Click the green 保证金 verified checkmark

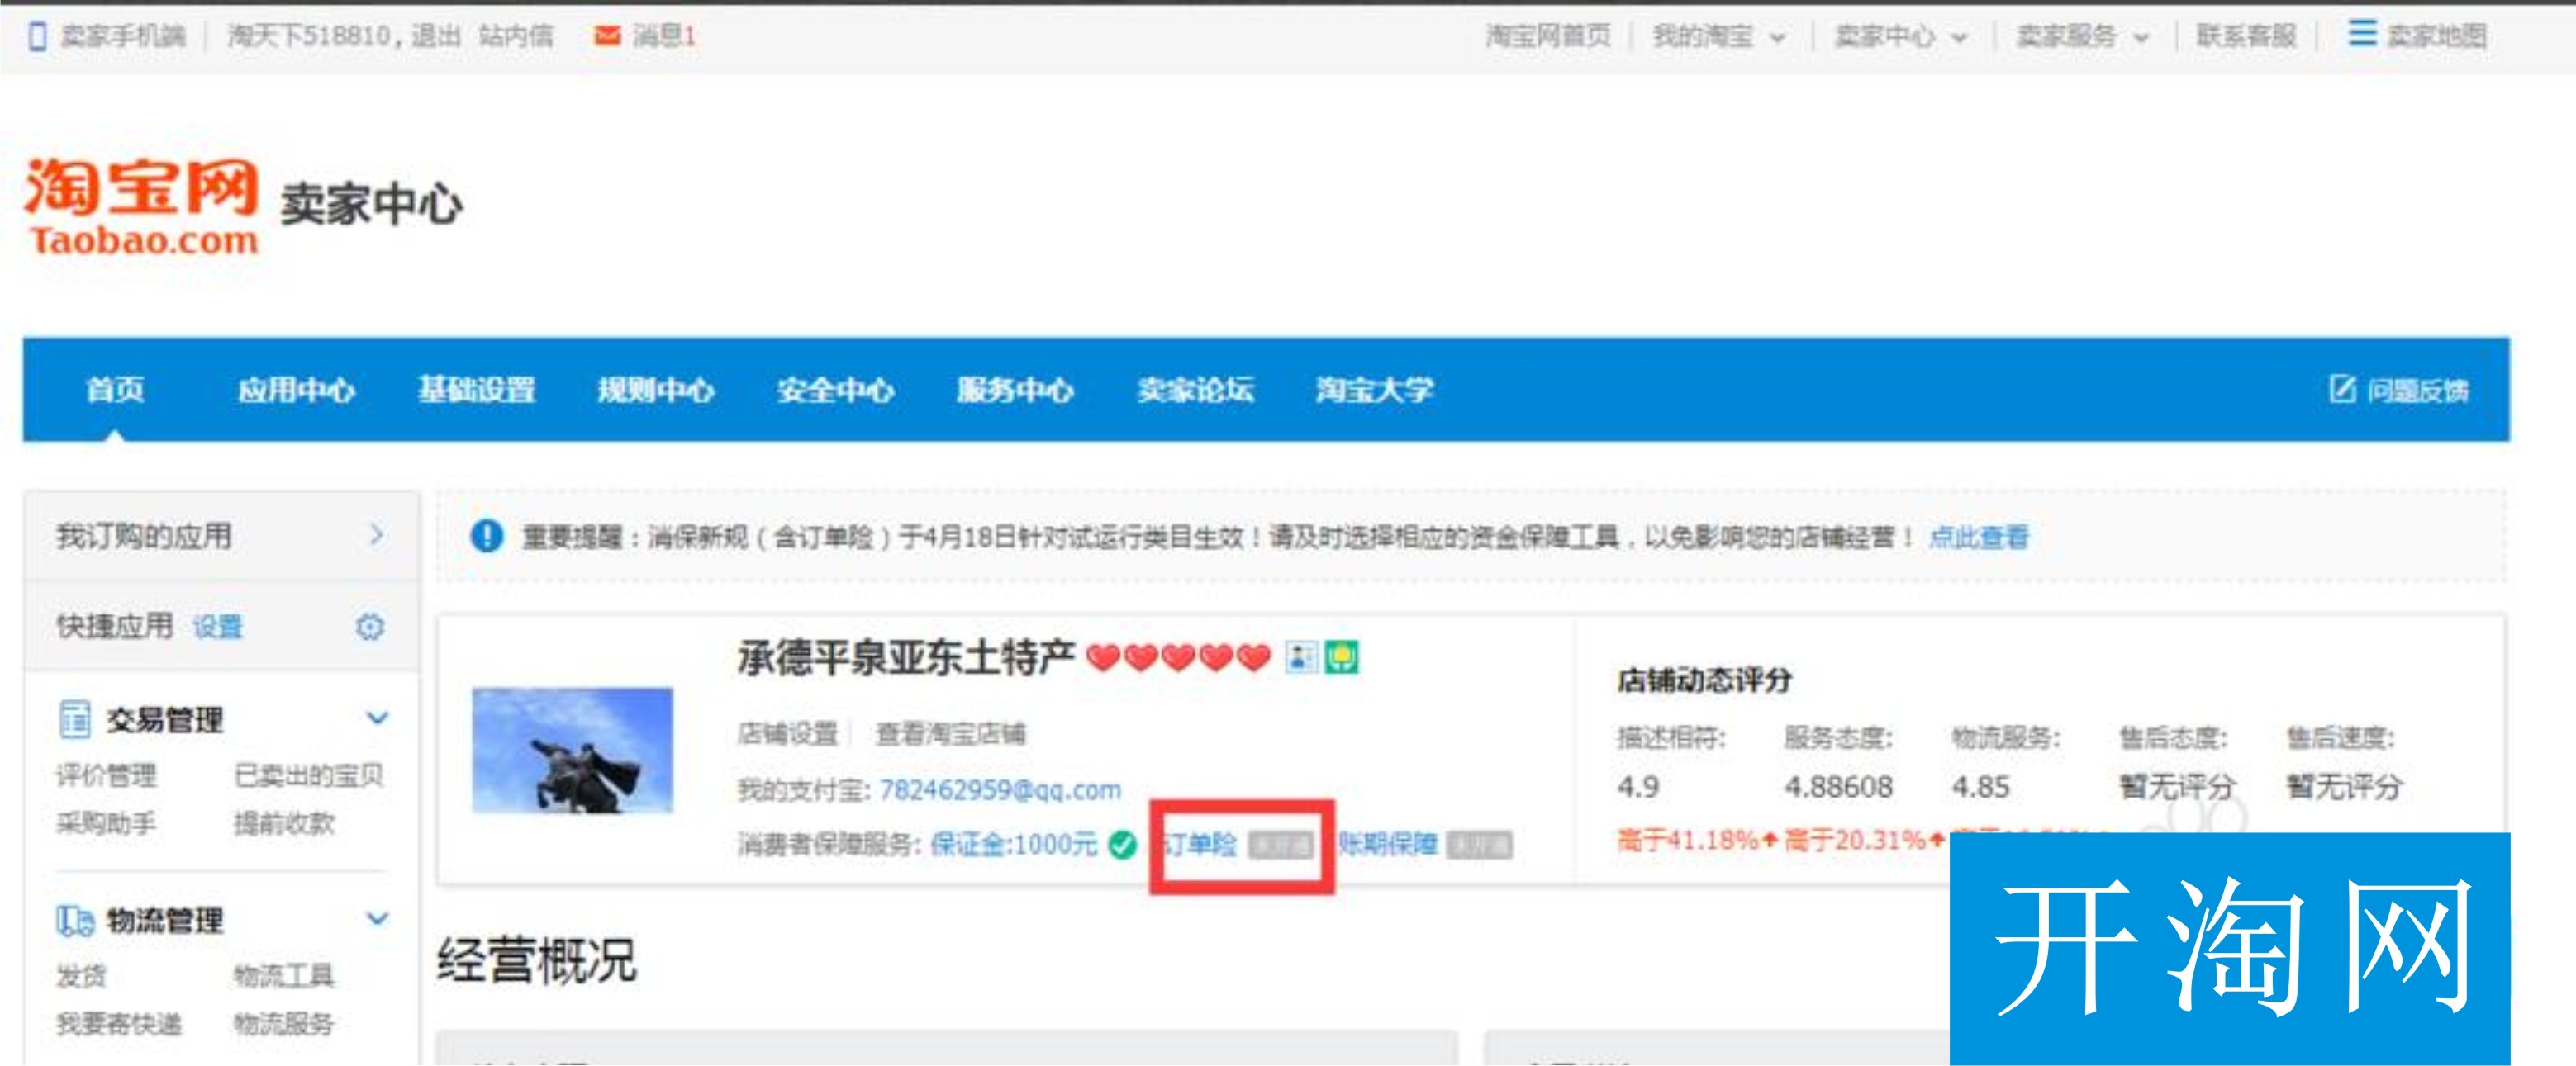pyautogui.click(x=1122, y=846)
